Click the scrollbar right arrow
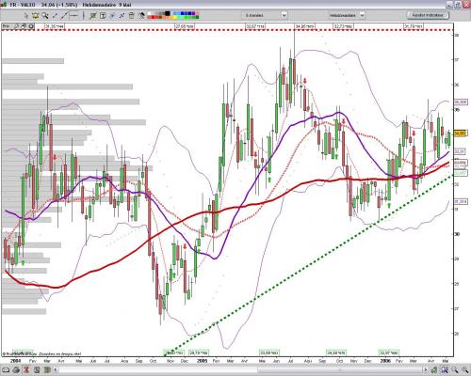Image resolution: width=471 pixels, height=376 pixels. 426,370
